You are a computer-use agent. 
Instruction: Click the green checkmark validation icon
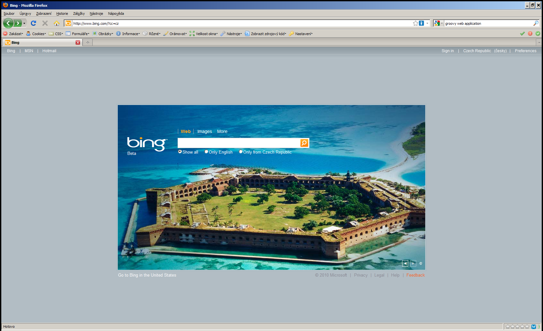pos(522,33)
